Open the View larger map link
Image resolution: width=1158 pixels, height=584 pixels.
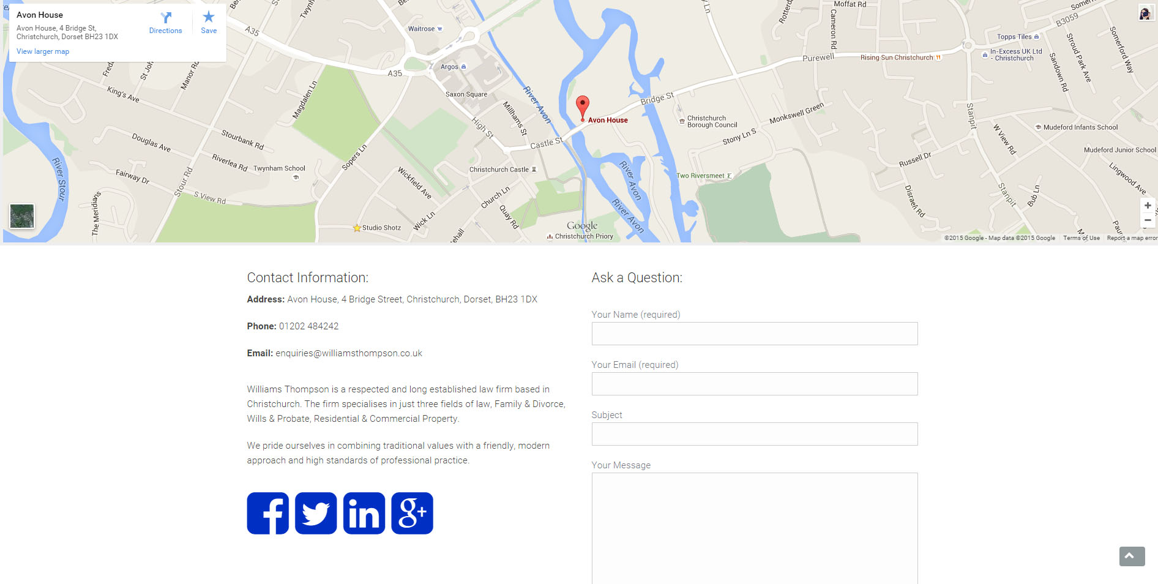coord(43,51)
